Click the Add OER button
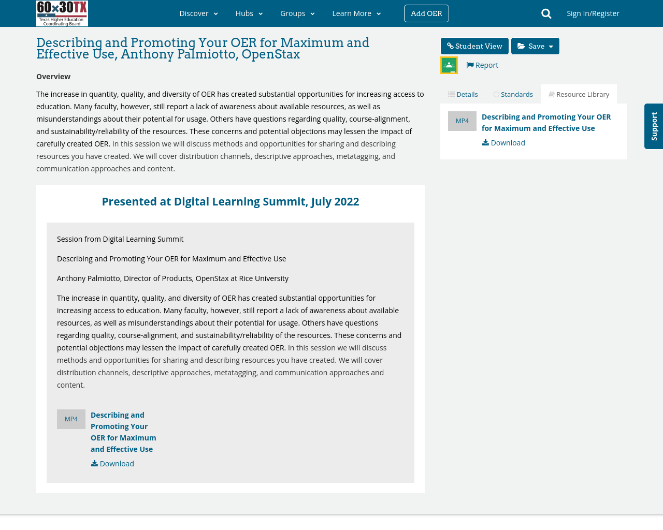Screen dimensions: 663x530 tap(426, 13)
